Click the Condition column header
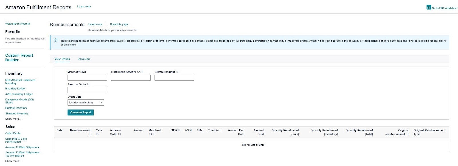 214,130
